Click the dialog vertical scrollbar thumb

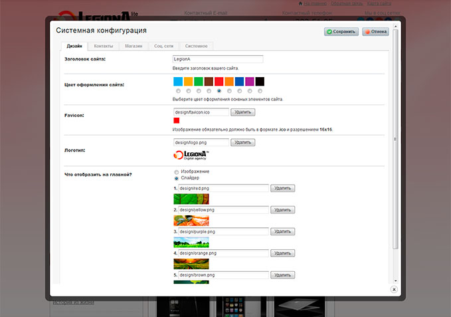[x=395, y=139]
